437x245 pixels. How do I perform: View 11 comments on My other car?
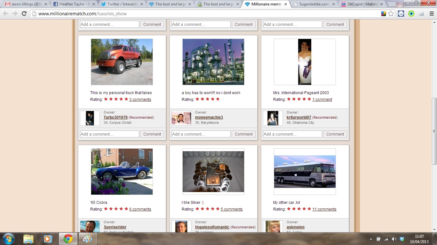click(324, 209)
